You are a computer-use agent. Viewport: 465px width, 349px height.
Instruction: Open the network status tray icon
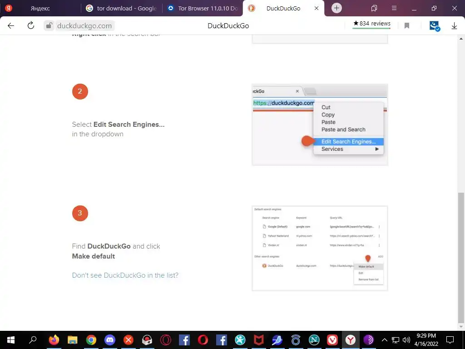(x=396, y=340)
